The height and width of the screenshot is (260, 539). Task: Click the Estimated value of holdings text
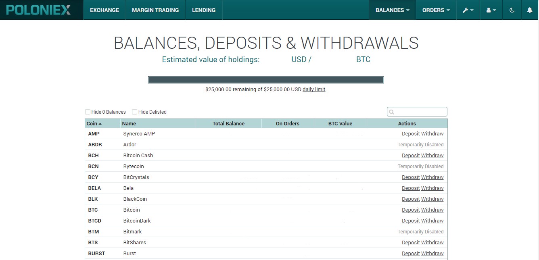click(211, 60)
